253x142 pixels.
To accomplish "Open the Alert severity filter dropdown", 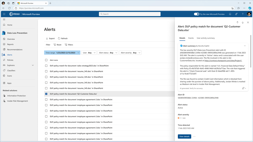I will click(130, 53).
